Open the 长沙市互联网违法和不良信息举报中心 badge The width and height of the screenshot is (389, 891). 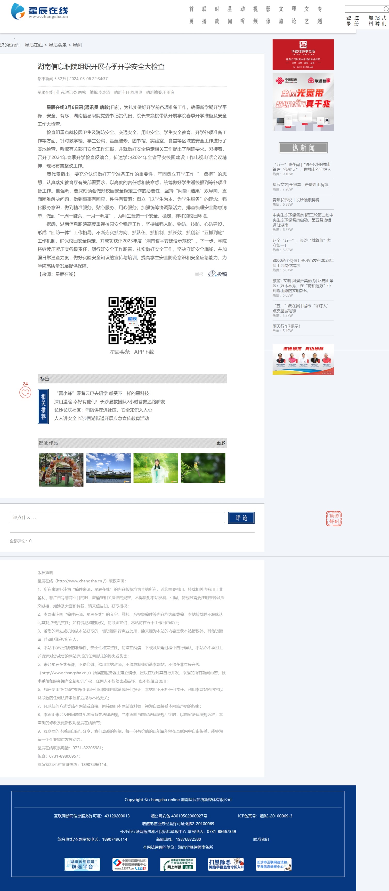pos(273,864)
